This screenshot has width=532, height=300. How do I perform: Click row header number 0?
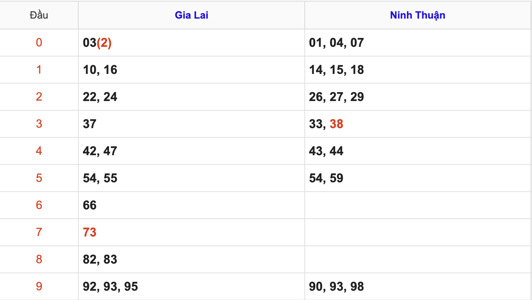(39, 43)
